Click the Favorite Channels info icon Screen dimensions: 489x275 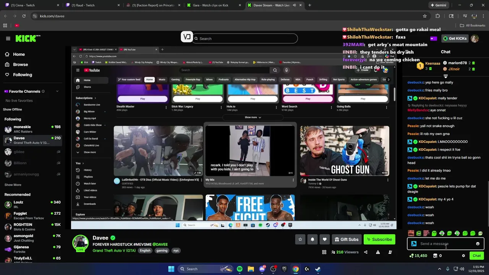point(43,91)
